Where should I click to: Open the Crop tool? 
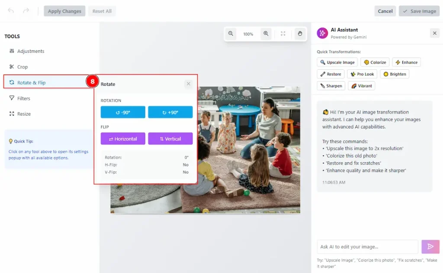[x=22, y=67]
